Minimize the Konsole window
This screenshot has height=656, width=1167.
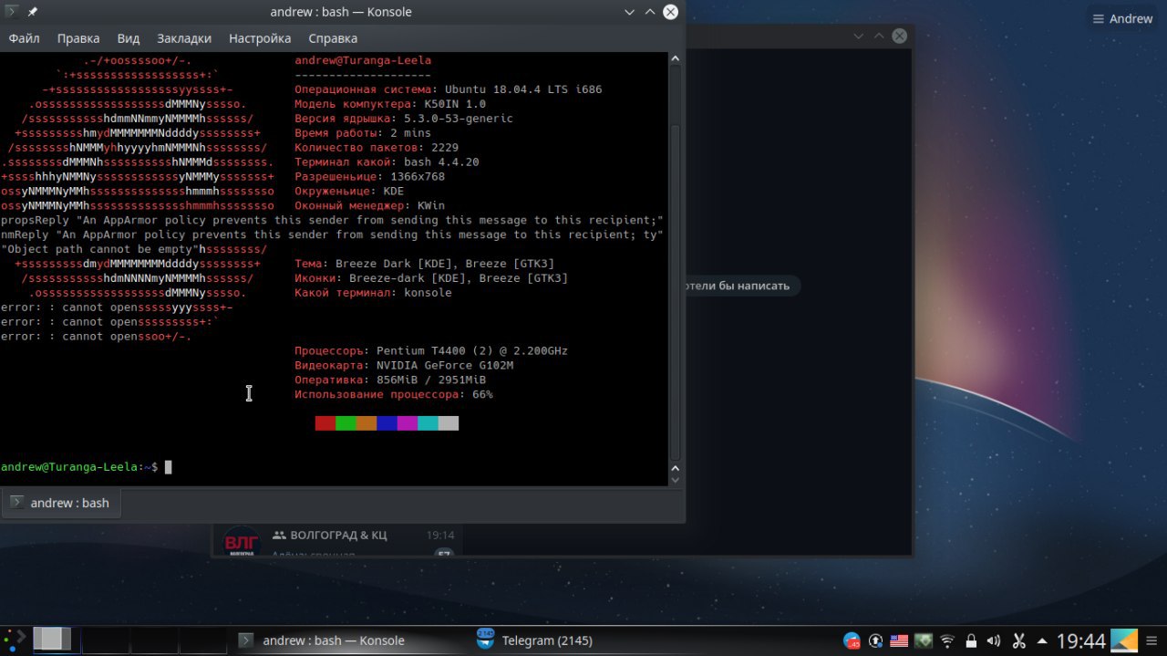(x=630, y=12)
